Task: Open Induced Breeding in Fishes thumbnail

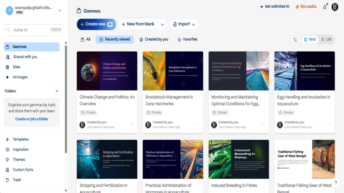Action: [x=239, y=159]
